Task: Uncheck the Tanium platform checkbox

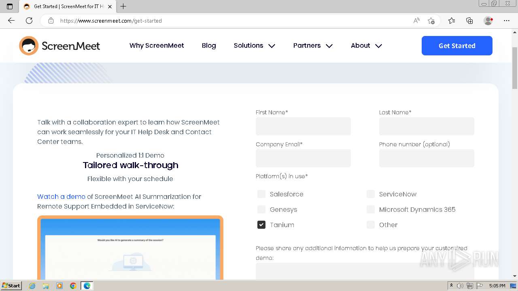Action: (261, 225)
